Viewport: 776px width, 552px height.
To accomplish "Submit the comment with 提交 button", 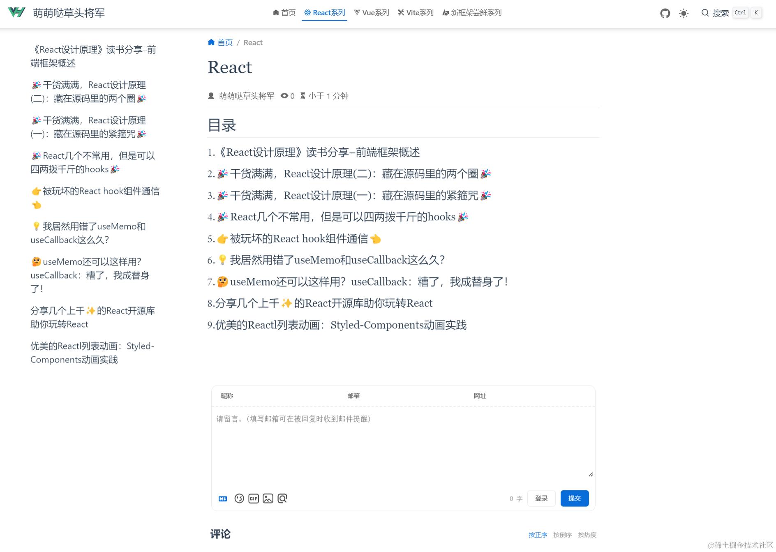I will (x=575, y=499).
